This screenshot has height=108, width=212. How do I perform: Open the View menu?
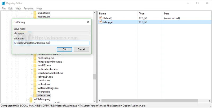[x=18, y=8]
